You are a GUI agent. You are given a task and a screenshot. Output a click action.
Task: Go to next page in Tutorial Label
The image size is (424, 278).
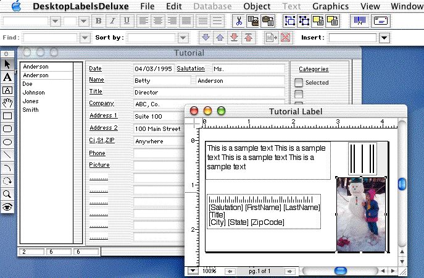tap(289, 271)
